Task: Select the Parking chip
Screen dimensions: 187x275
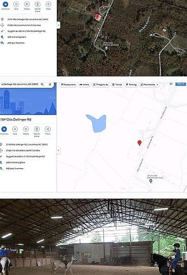Action: [131, 85]
